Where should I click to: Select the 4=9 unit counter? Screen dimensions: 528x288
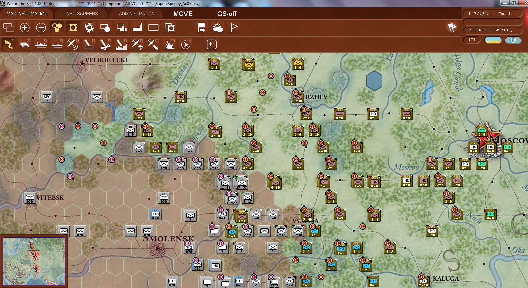pyautogui.click(x=172, y=147)
